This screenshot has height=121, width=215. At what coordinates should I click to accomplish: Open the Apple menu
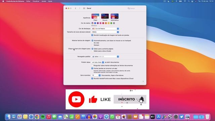3,1
